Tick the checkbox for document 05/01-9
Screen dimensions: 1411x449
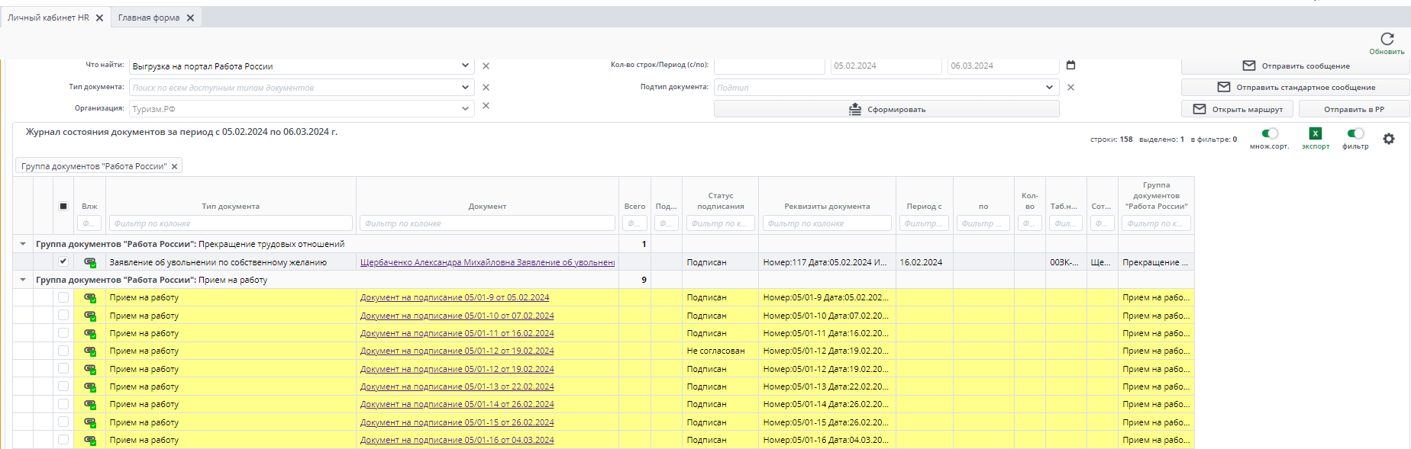click(63, 297)
